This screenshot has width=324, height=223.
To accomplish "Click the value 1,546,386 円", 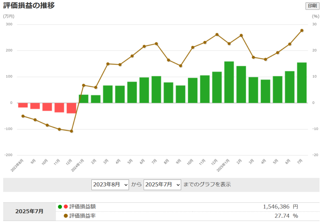I will coord(280,207).
